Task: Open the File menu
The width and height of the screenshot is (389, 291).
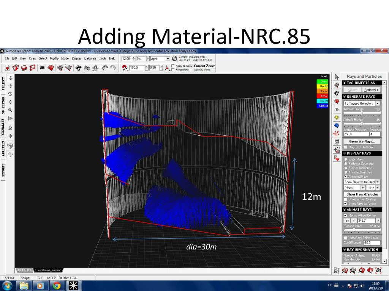Action: (x=7, y=58)
